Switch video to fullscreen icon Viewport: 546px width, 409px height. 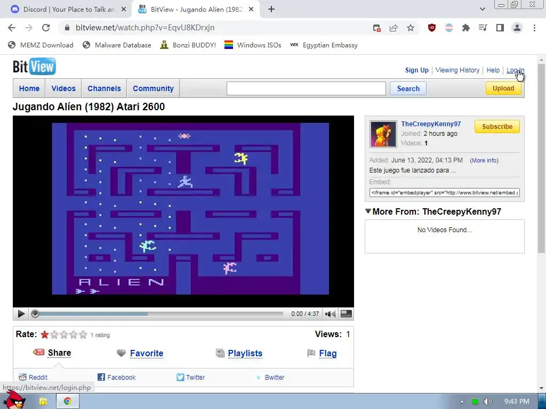tap(346, 314)
